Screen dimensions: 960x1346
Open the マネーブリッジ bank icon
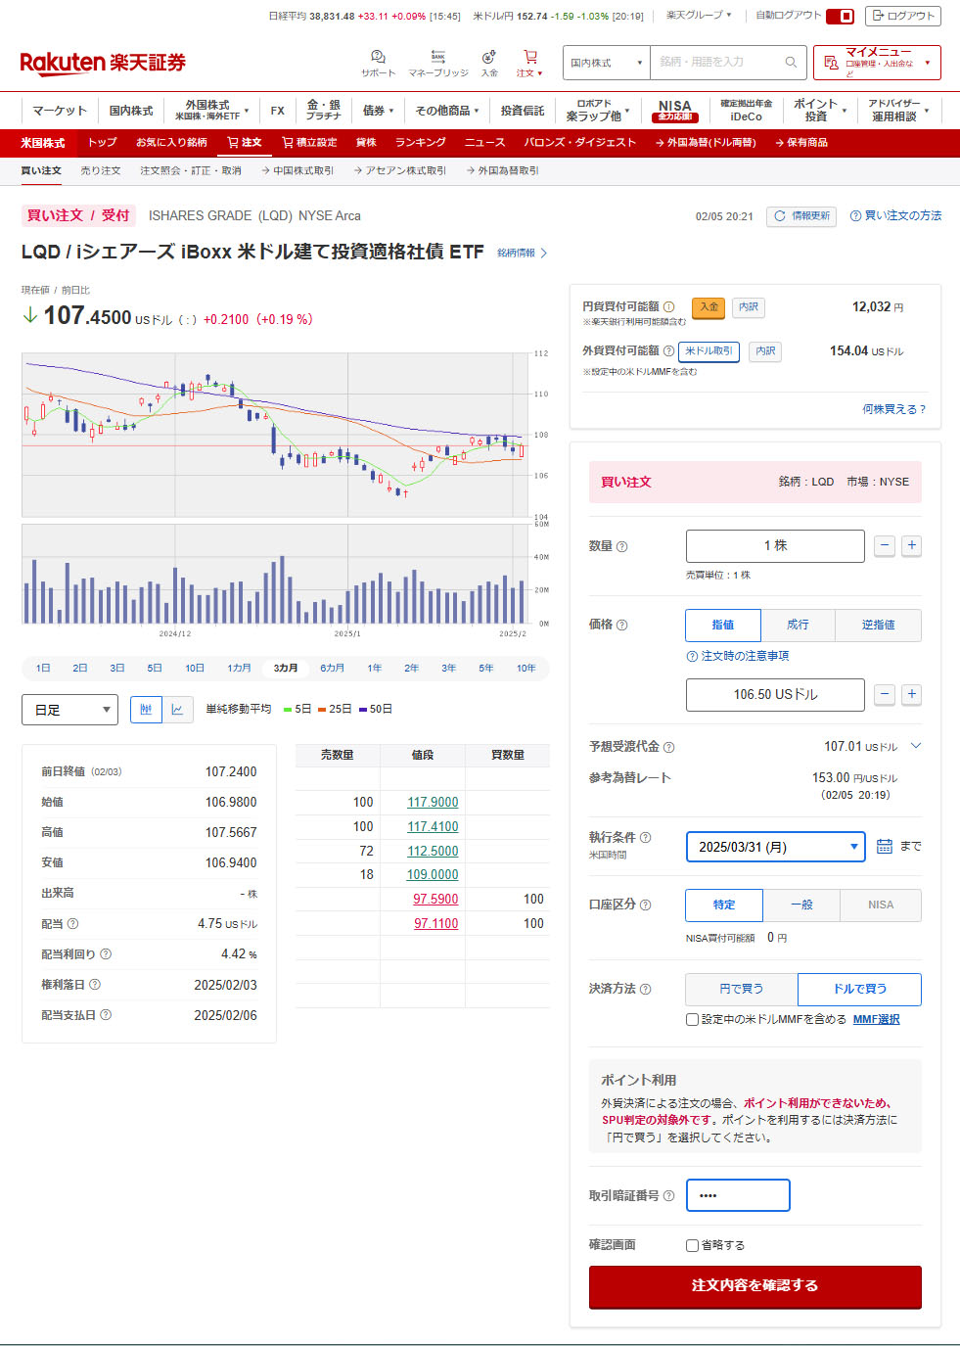437,58
